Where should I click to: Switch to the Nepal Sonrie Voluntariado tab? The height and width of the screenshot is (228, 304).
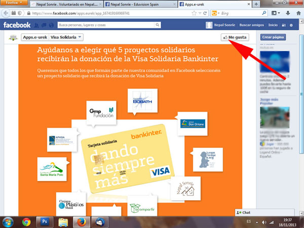(66, 4)
